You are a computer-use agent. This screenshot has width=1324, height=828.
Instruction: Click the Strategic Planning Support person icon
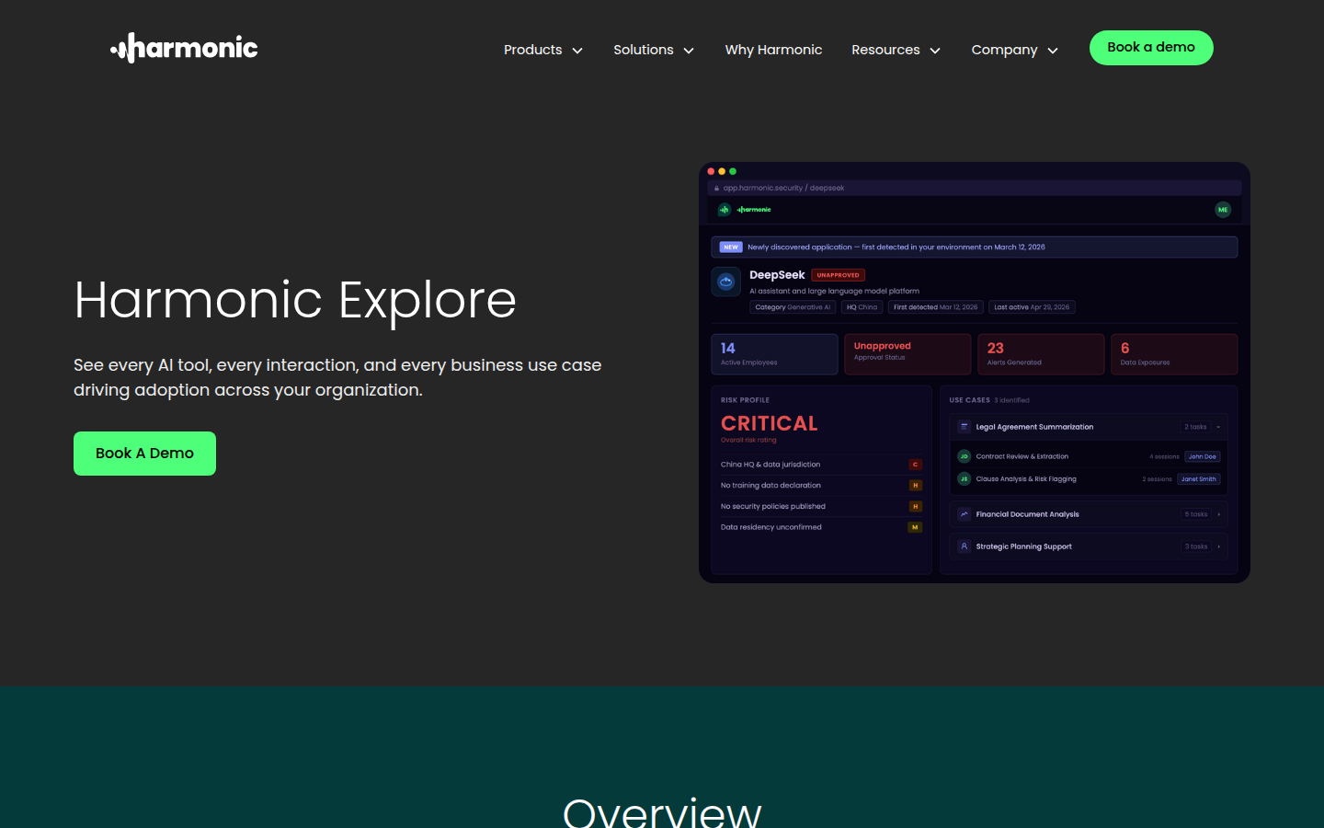[964, 546]
